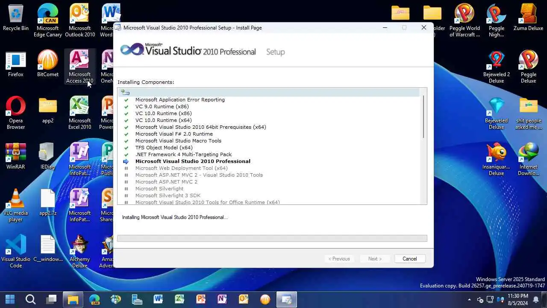Screen dimensions: 547x308
Task: Select Insaniquarium Deluxe desktop shortcut
Action: pos(497,159)
